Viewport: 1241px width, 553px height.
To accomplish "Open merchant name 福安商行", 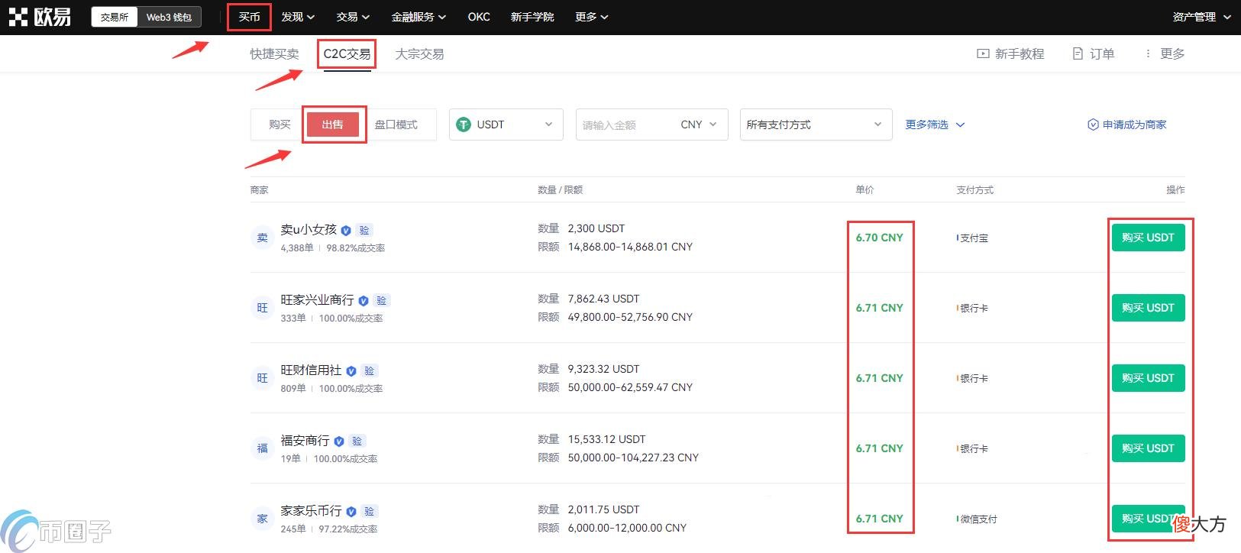I will (x=305, y=440).
